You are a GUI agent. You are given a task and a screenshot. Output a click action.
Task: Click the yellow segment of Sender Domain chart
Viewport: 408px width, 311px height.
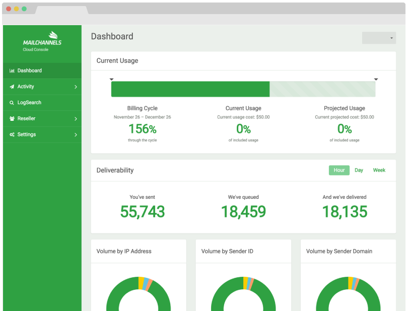pos(351,283)
